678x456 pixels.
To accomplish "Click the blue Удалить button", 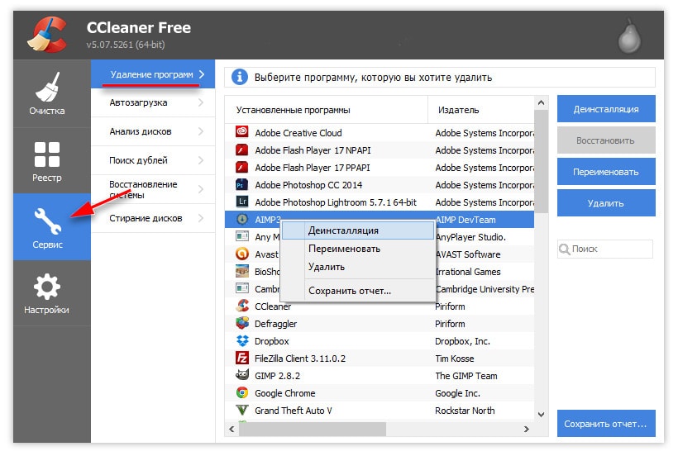I will [x=606, y=203].
